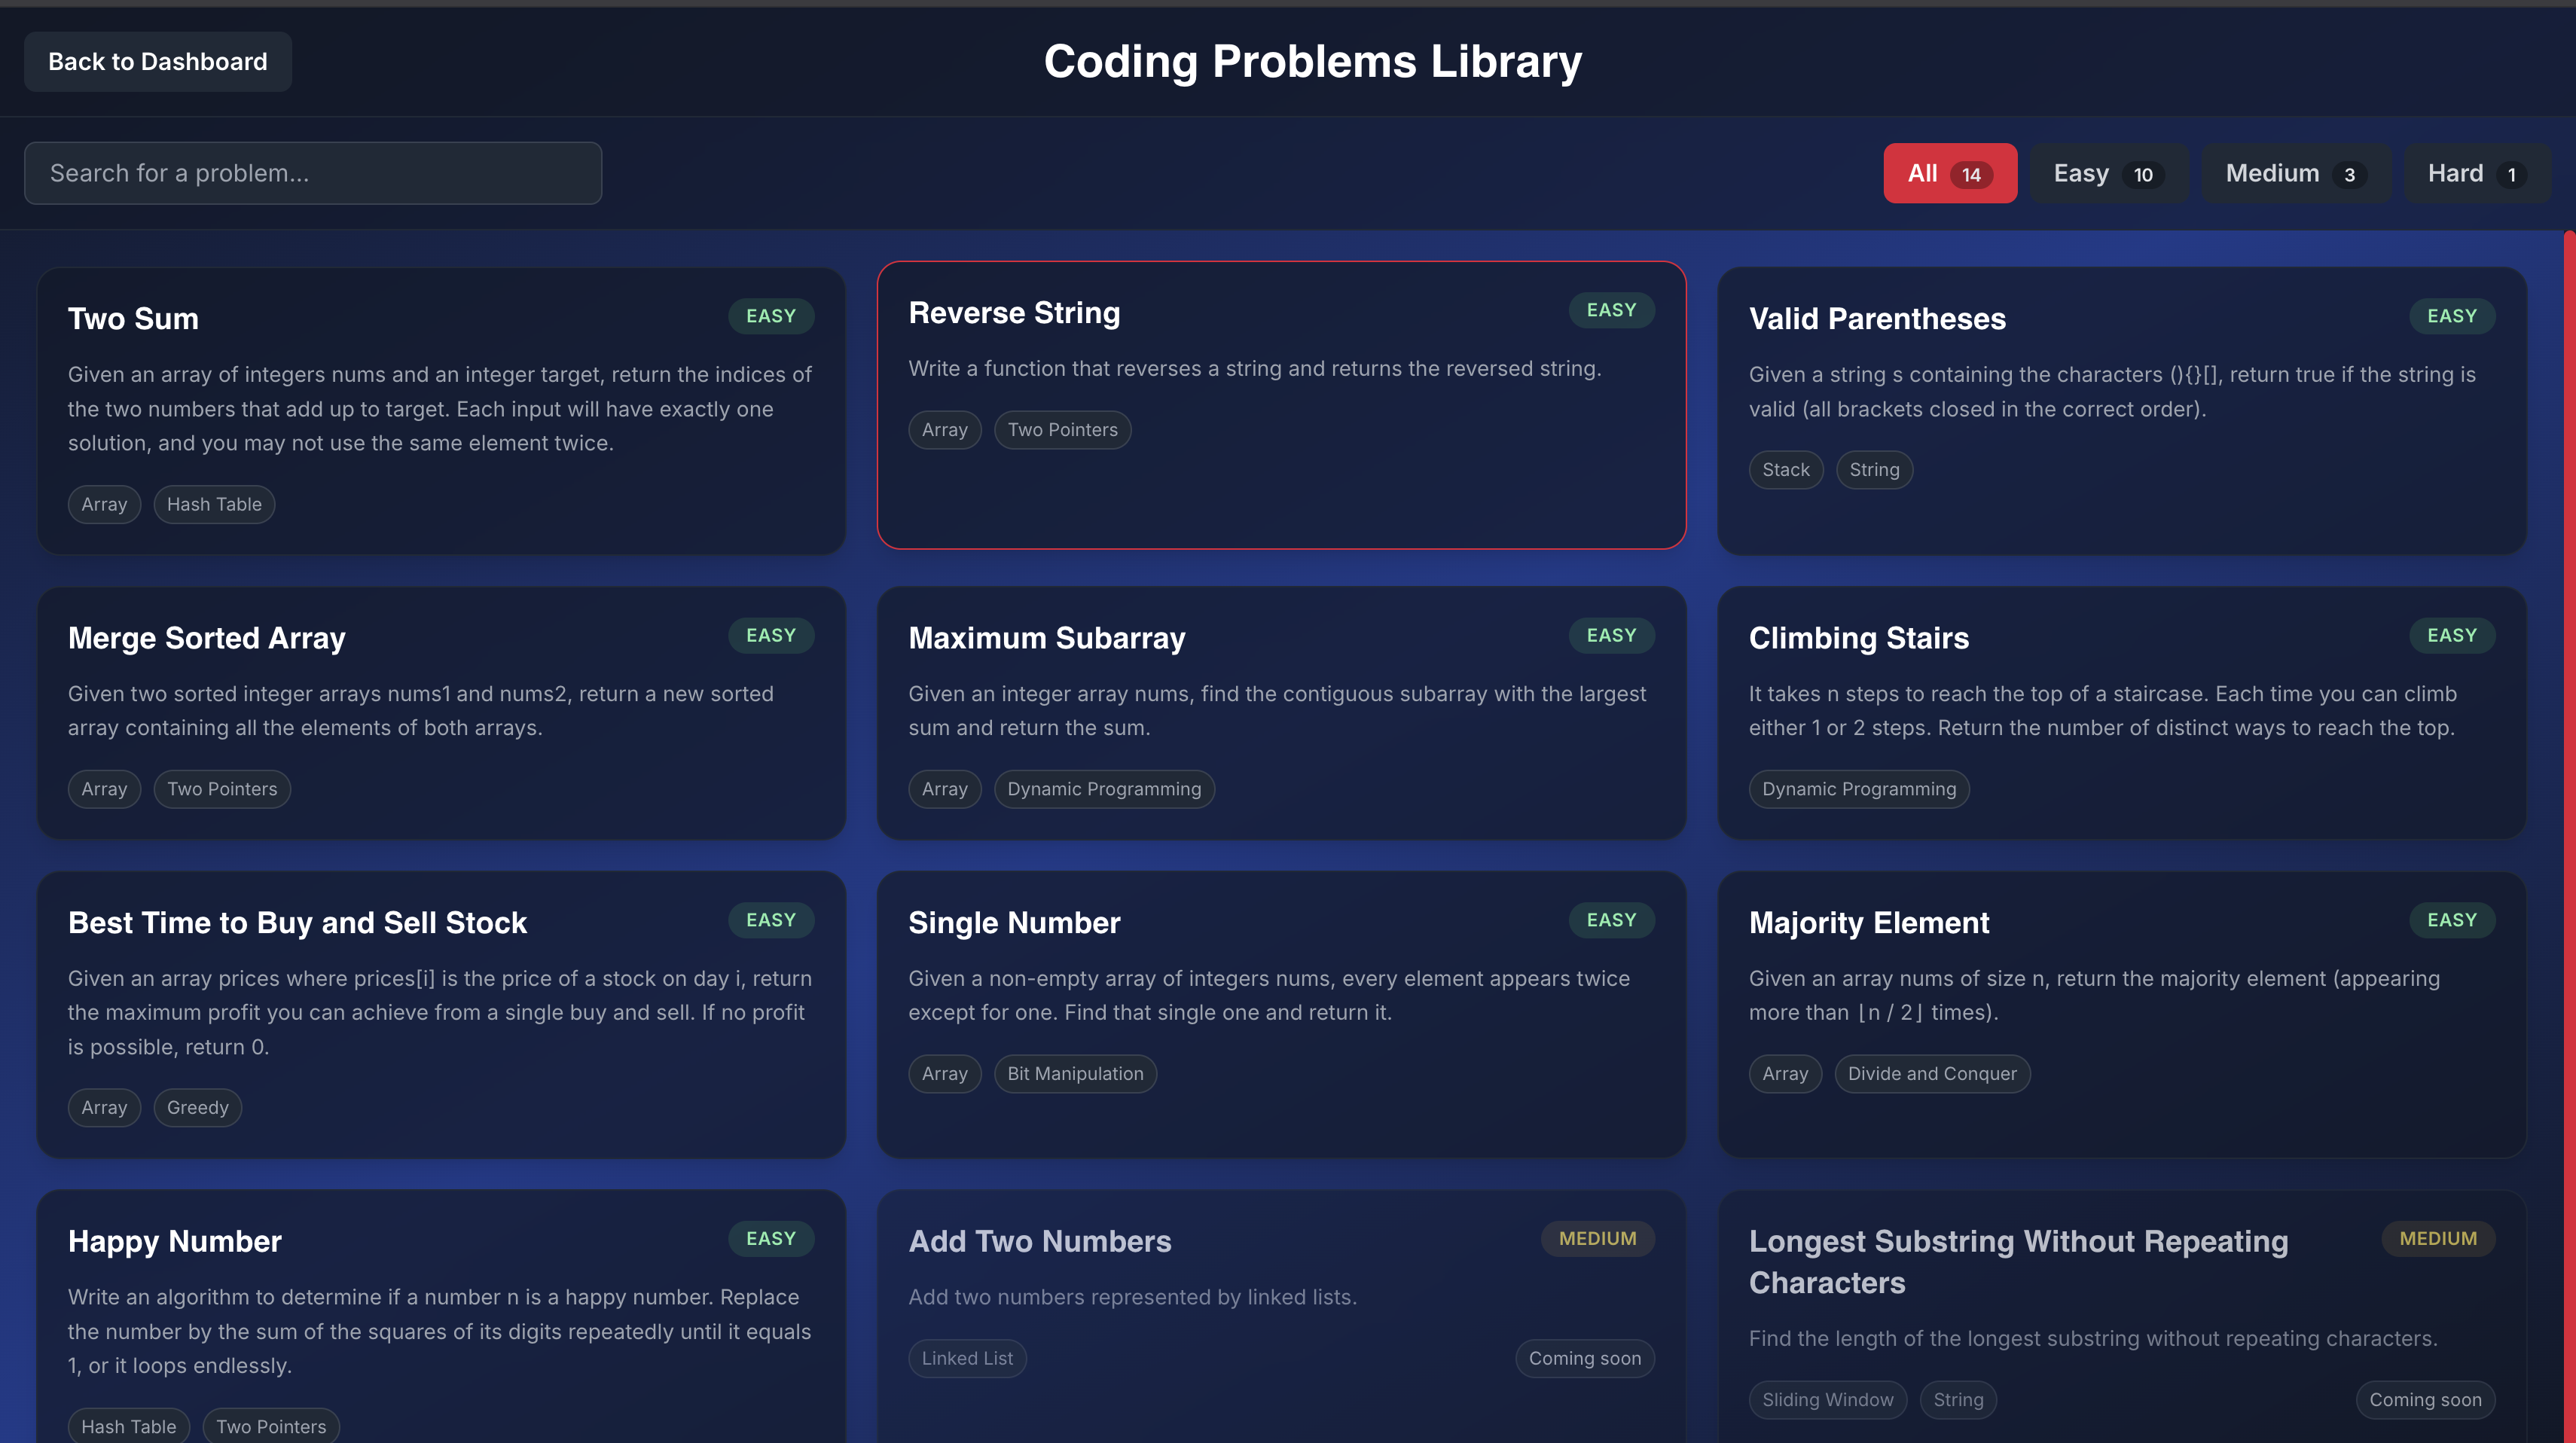Select Dynamic Programming tag under Climbing Stairs
The width and height of the screenshot is (2576, 1443).
(x=1858, y=789)
